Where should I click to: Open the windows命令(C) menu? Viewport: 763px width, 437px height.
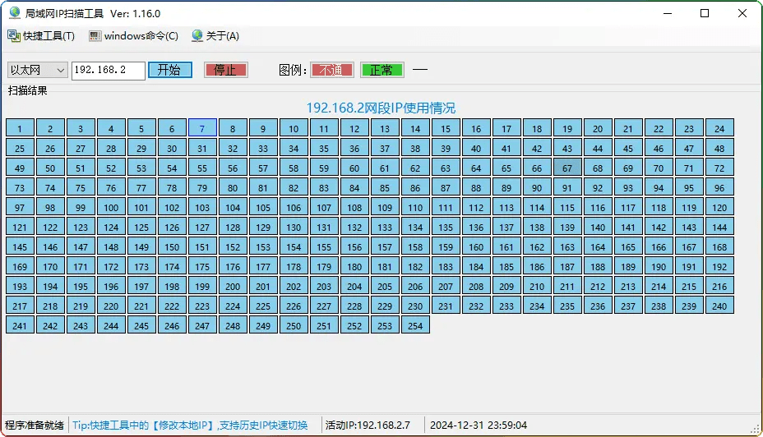[x=141, y=36]
